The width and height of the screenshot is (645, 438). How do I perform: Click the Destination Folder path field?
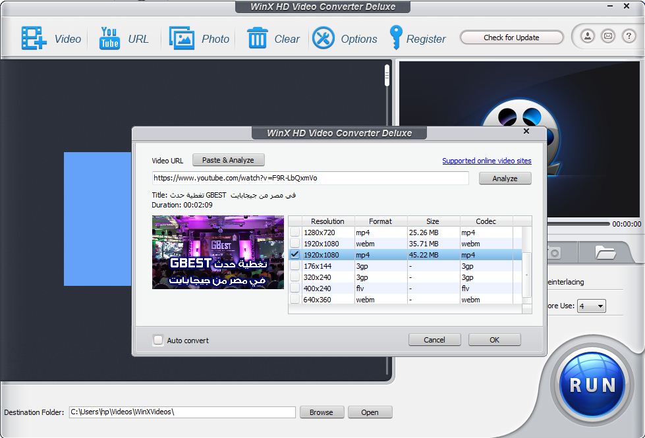[182, 412]
